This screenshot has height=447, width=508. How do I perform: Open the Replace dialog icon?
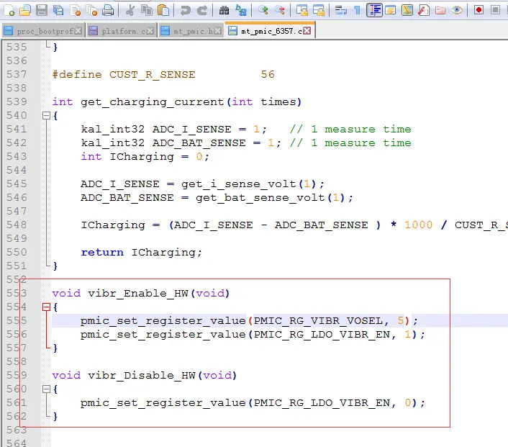[241, 10]
